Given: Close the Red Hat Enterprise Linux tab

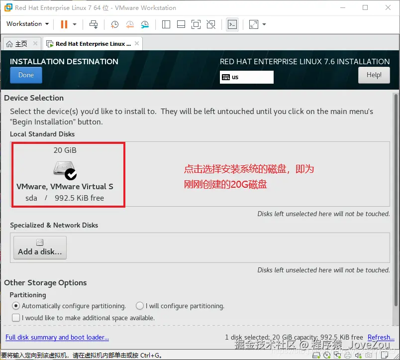Looking at the screenshot, I should 137,43.
